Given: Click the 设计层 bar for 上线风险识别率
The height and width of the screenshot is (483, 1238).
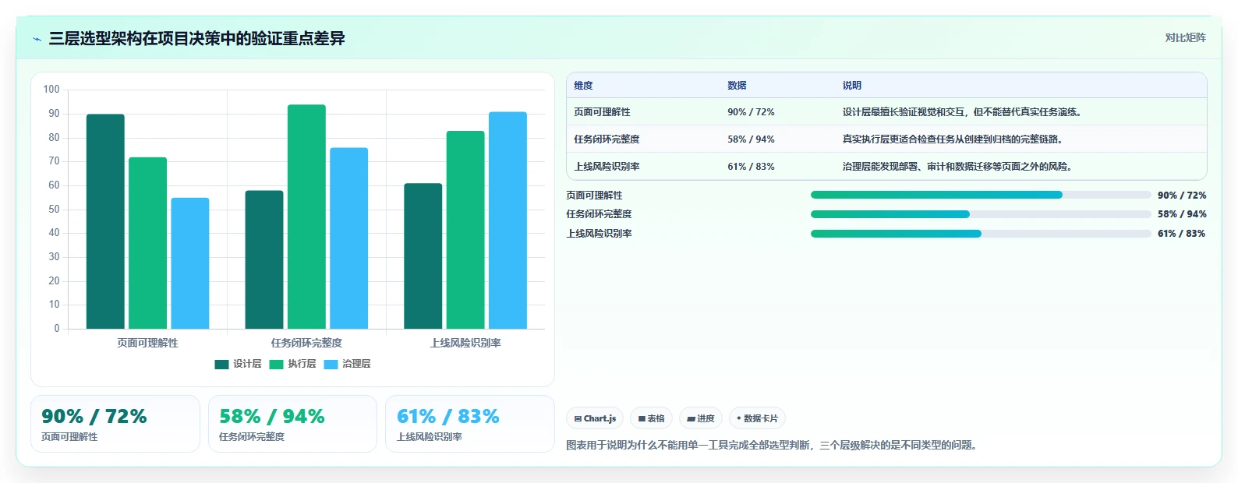Looking at the screenshot, I should (423, 256).
